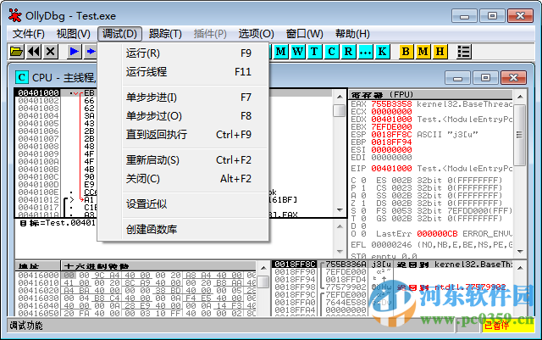The height and width of the screenshot is (340, 542).
Task: Click the 十六进制转储 column header
Action: tap(158, 266)
